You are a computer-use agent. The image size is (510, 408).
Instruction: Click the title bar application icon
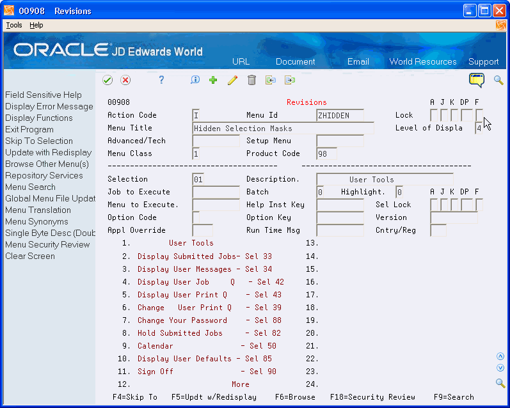pyautogui.click(x=9, y=10)
